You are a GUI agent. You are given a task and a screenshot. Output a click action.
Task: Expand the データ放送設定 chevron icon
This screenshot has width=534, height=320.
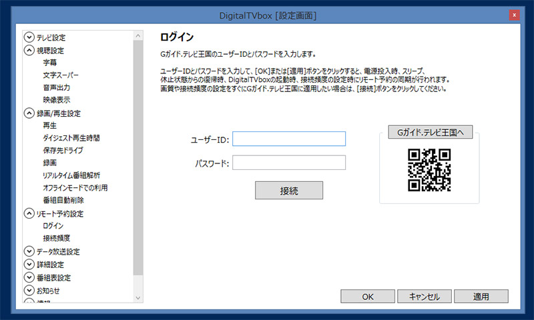pos(29,251)
